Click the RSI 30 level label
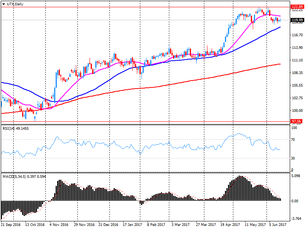The height and width of the screenshot is (229, 305). tap(293, 158)
